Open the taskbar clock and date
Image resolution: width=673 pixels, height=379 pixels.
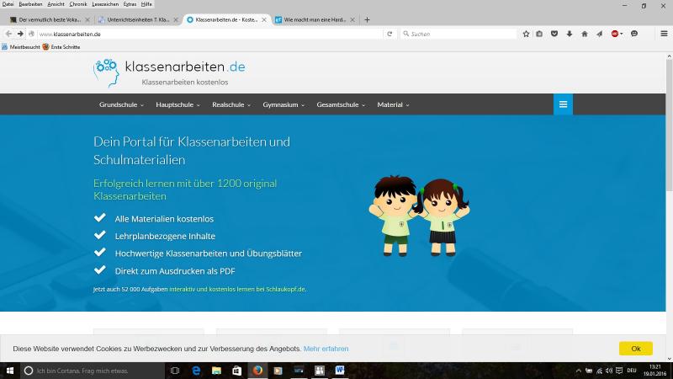[654, 371]
